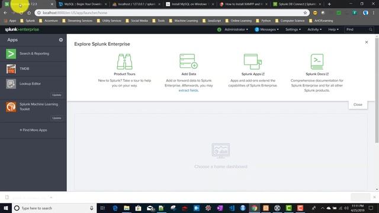The height and width of the screenshot is (213, 379).
Task: Expand the download item caret in the downloads bar
Action: (51, 198)
